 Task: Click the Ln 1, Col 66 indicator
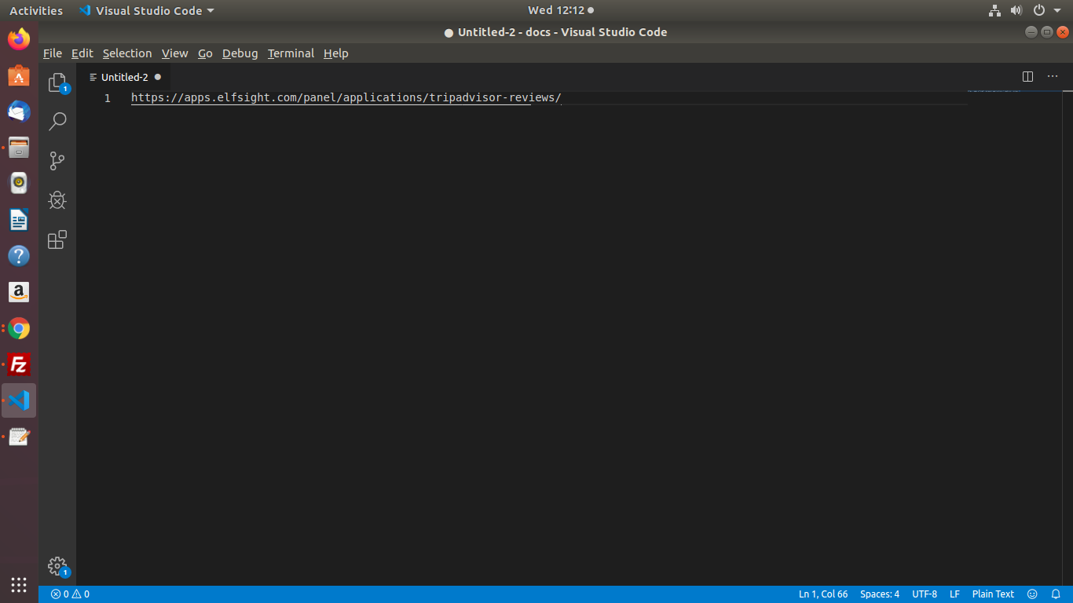[823, 594]
